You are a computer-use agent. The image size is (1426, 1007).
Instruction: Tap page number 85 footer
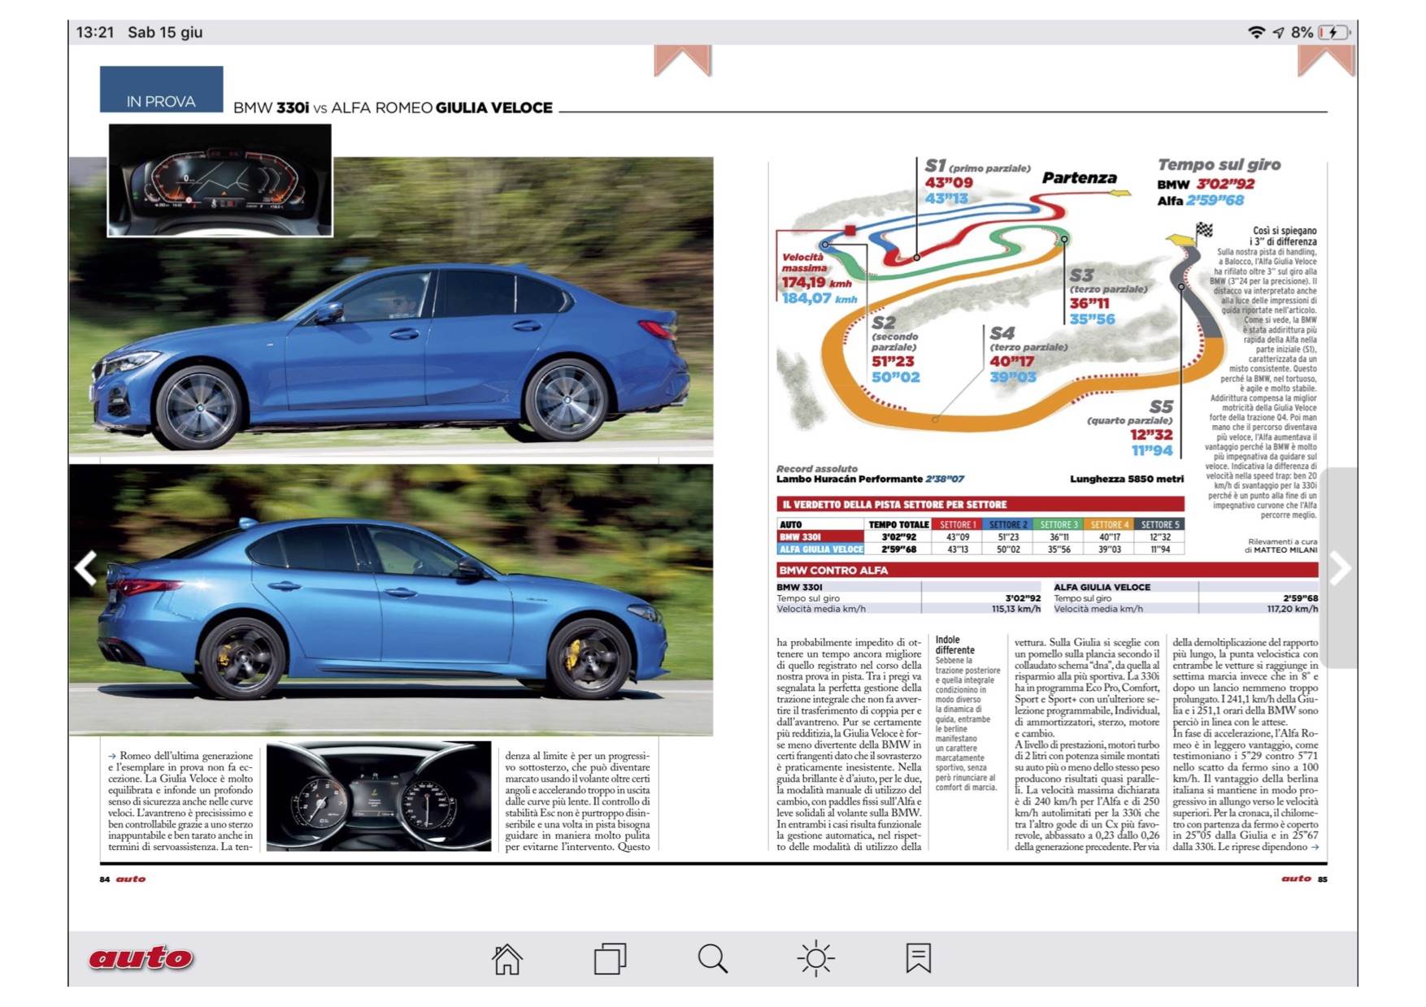click(x=1323, y=879)
